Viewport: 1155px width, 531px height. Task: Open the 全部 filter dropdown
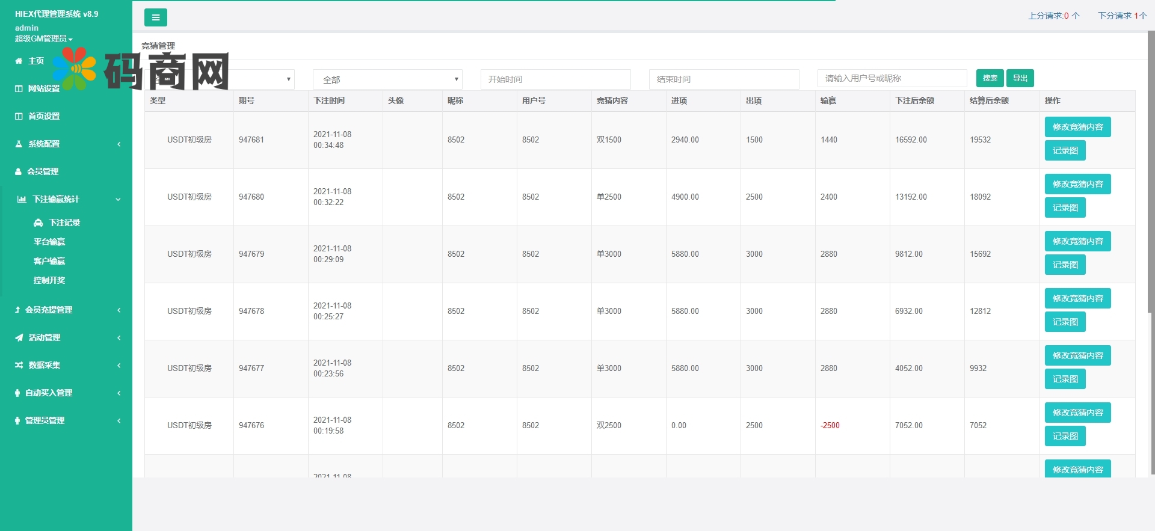tap(387, 79)
